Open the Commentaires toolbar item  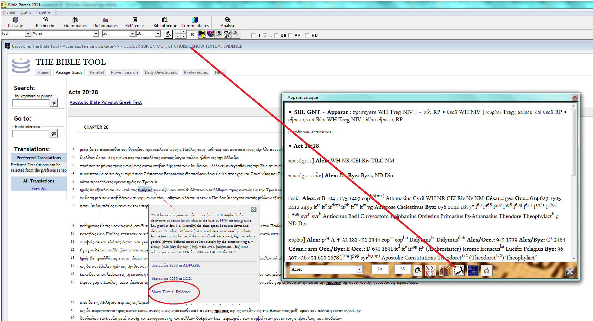[x=195, y=22]
